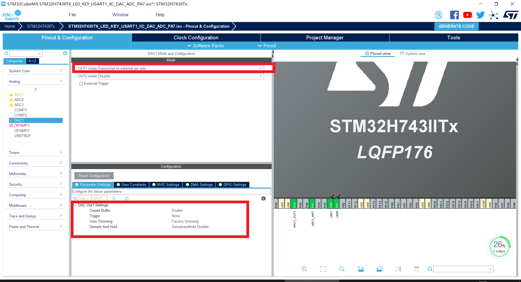
Task: Select DAC1 in the Analog peripheral list
Action: click(x=36, y=120)
